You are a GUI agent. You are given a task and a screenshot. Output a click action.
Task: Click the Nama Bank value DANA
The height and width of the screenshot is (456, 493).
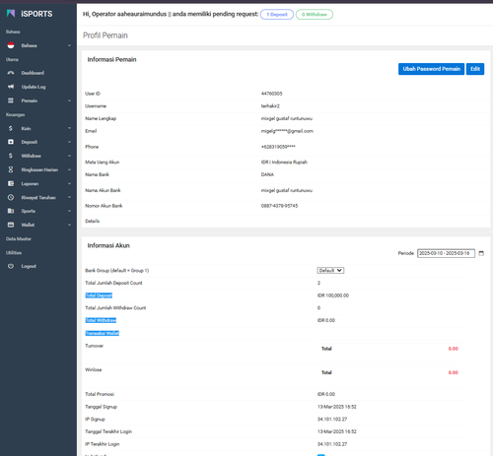coord(267,174)
